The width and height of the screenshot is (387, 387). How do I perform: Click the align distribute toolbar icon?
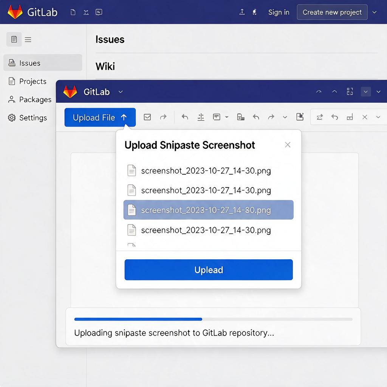pos(201,117)
